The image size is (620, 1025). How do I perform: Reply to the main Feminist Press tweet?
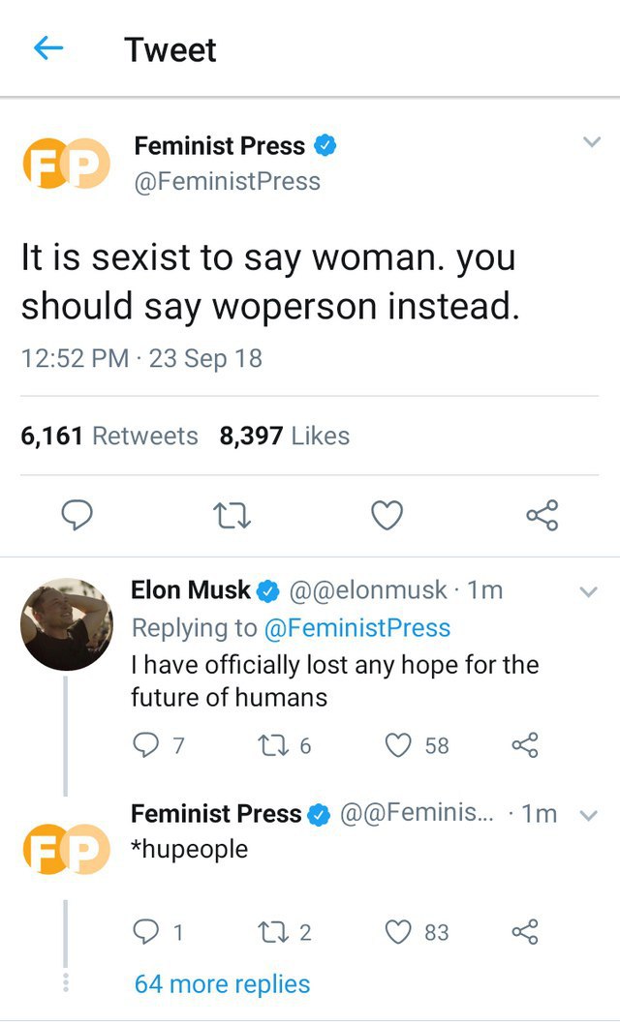tap(77, 515)
